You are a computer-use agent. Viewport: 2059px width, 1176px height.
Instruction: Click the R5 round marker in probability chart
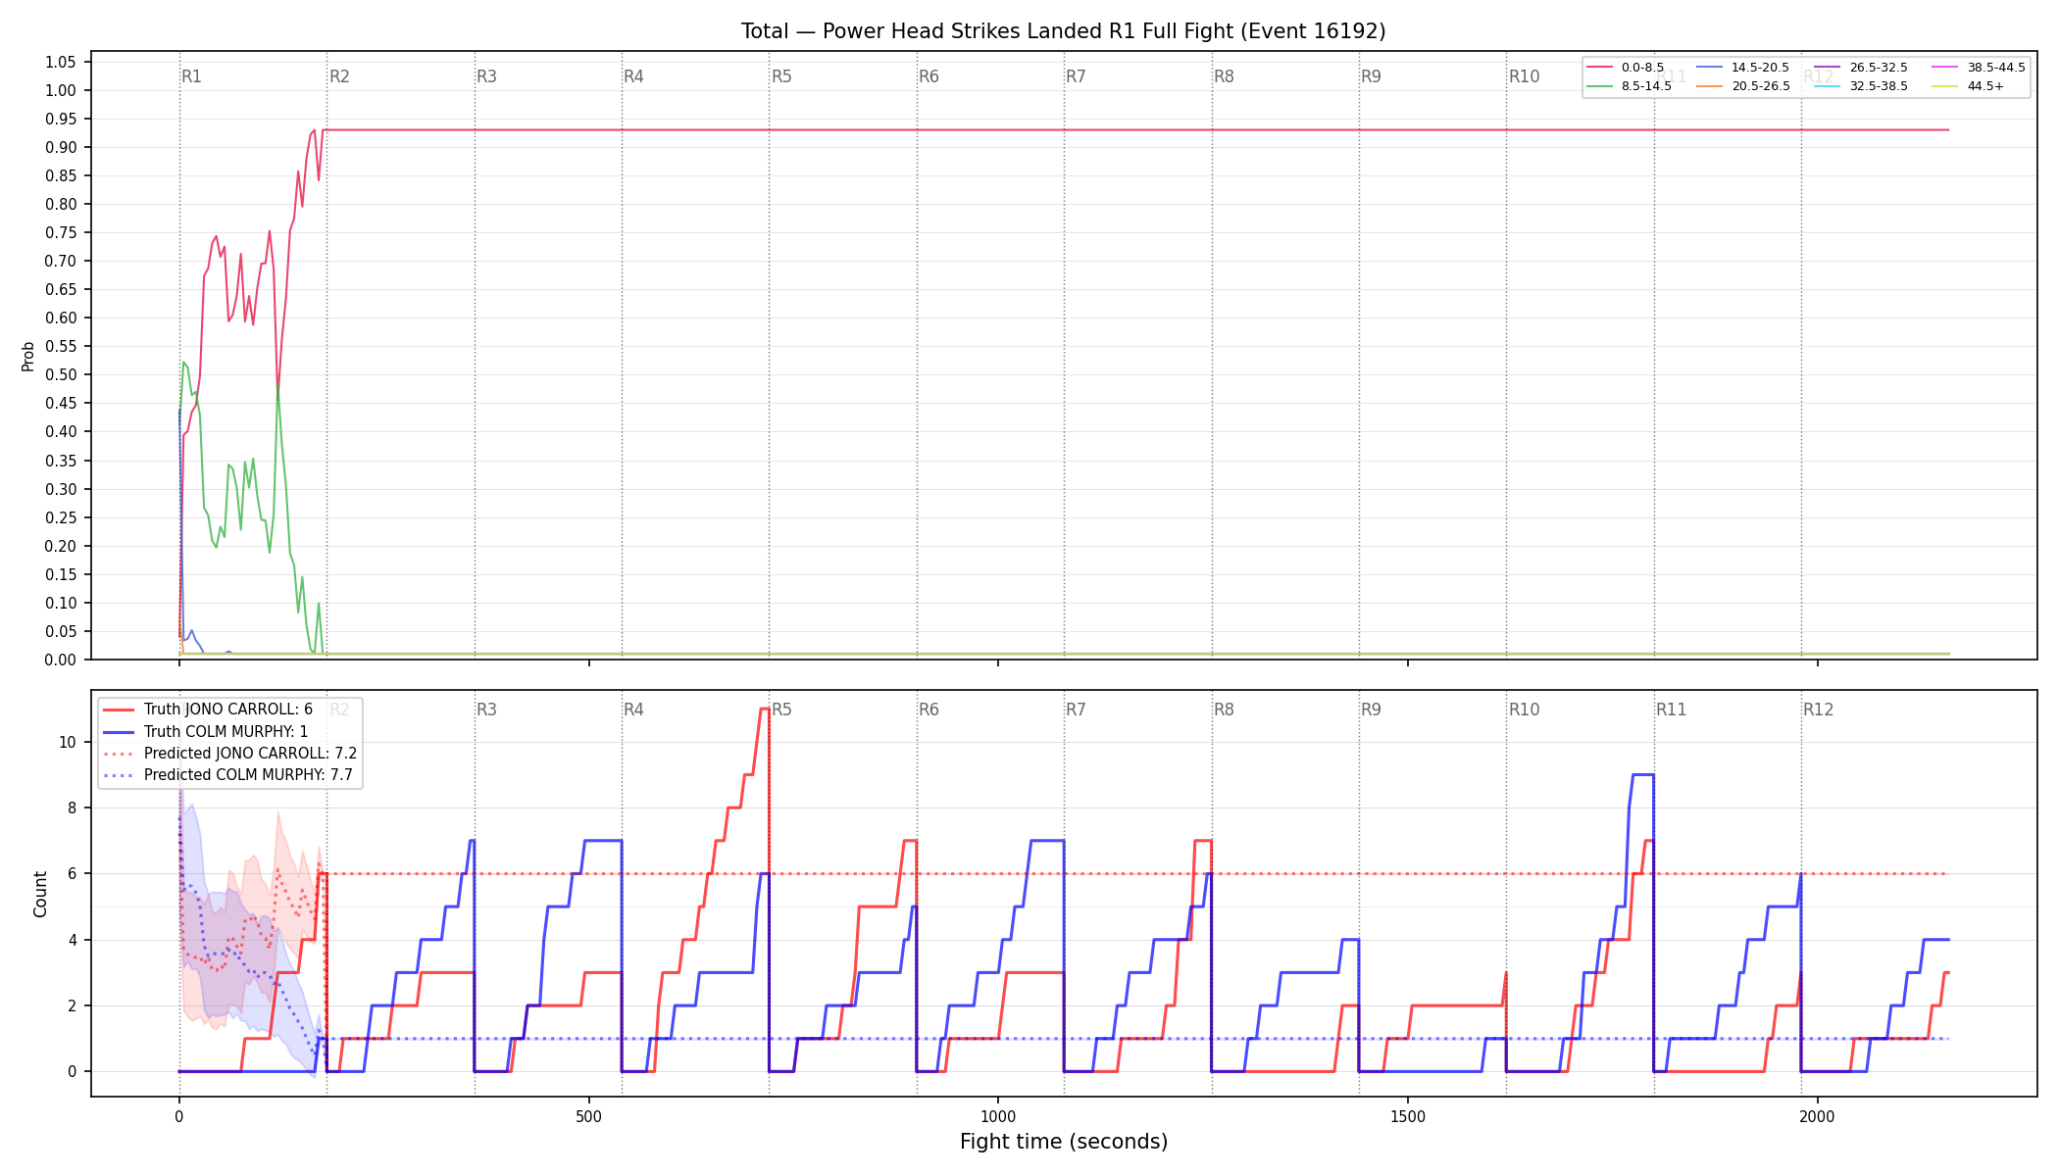tap(781, 76)
